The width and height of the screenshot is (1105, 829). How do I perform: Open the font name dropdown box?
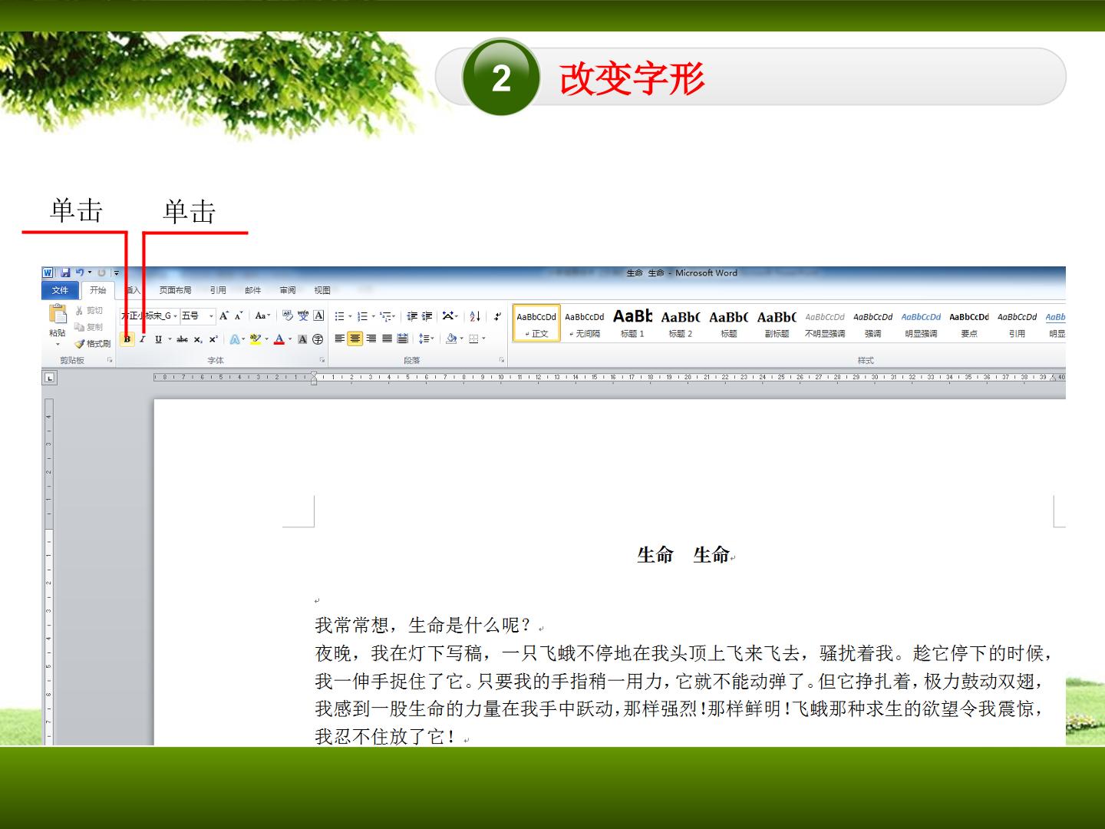pos(150,315)
